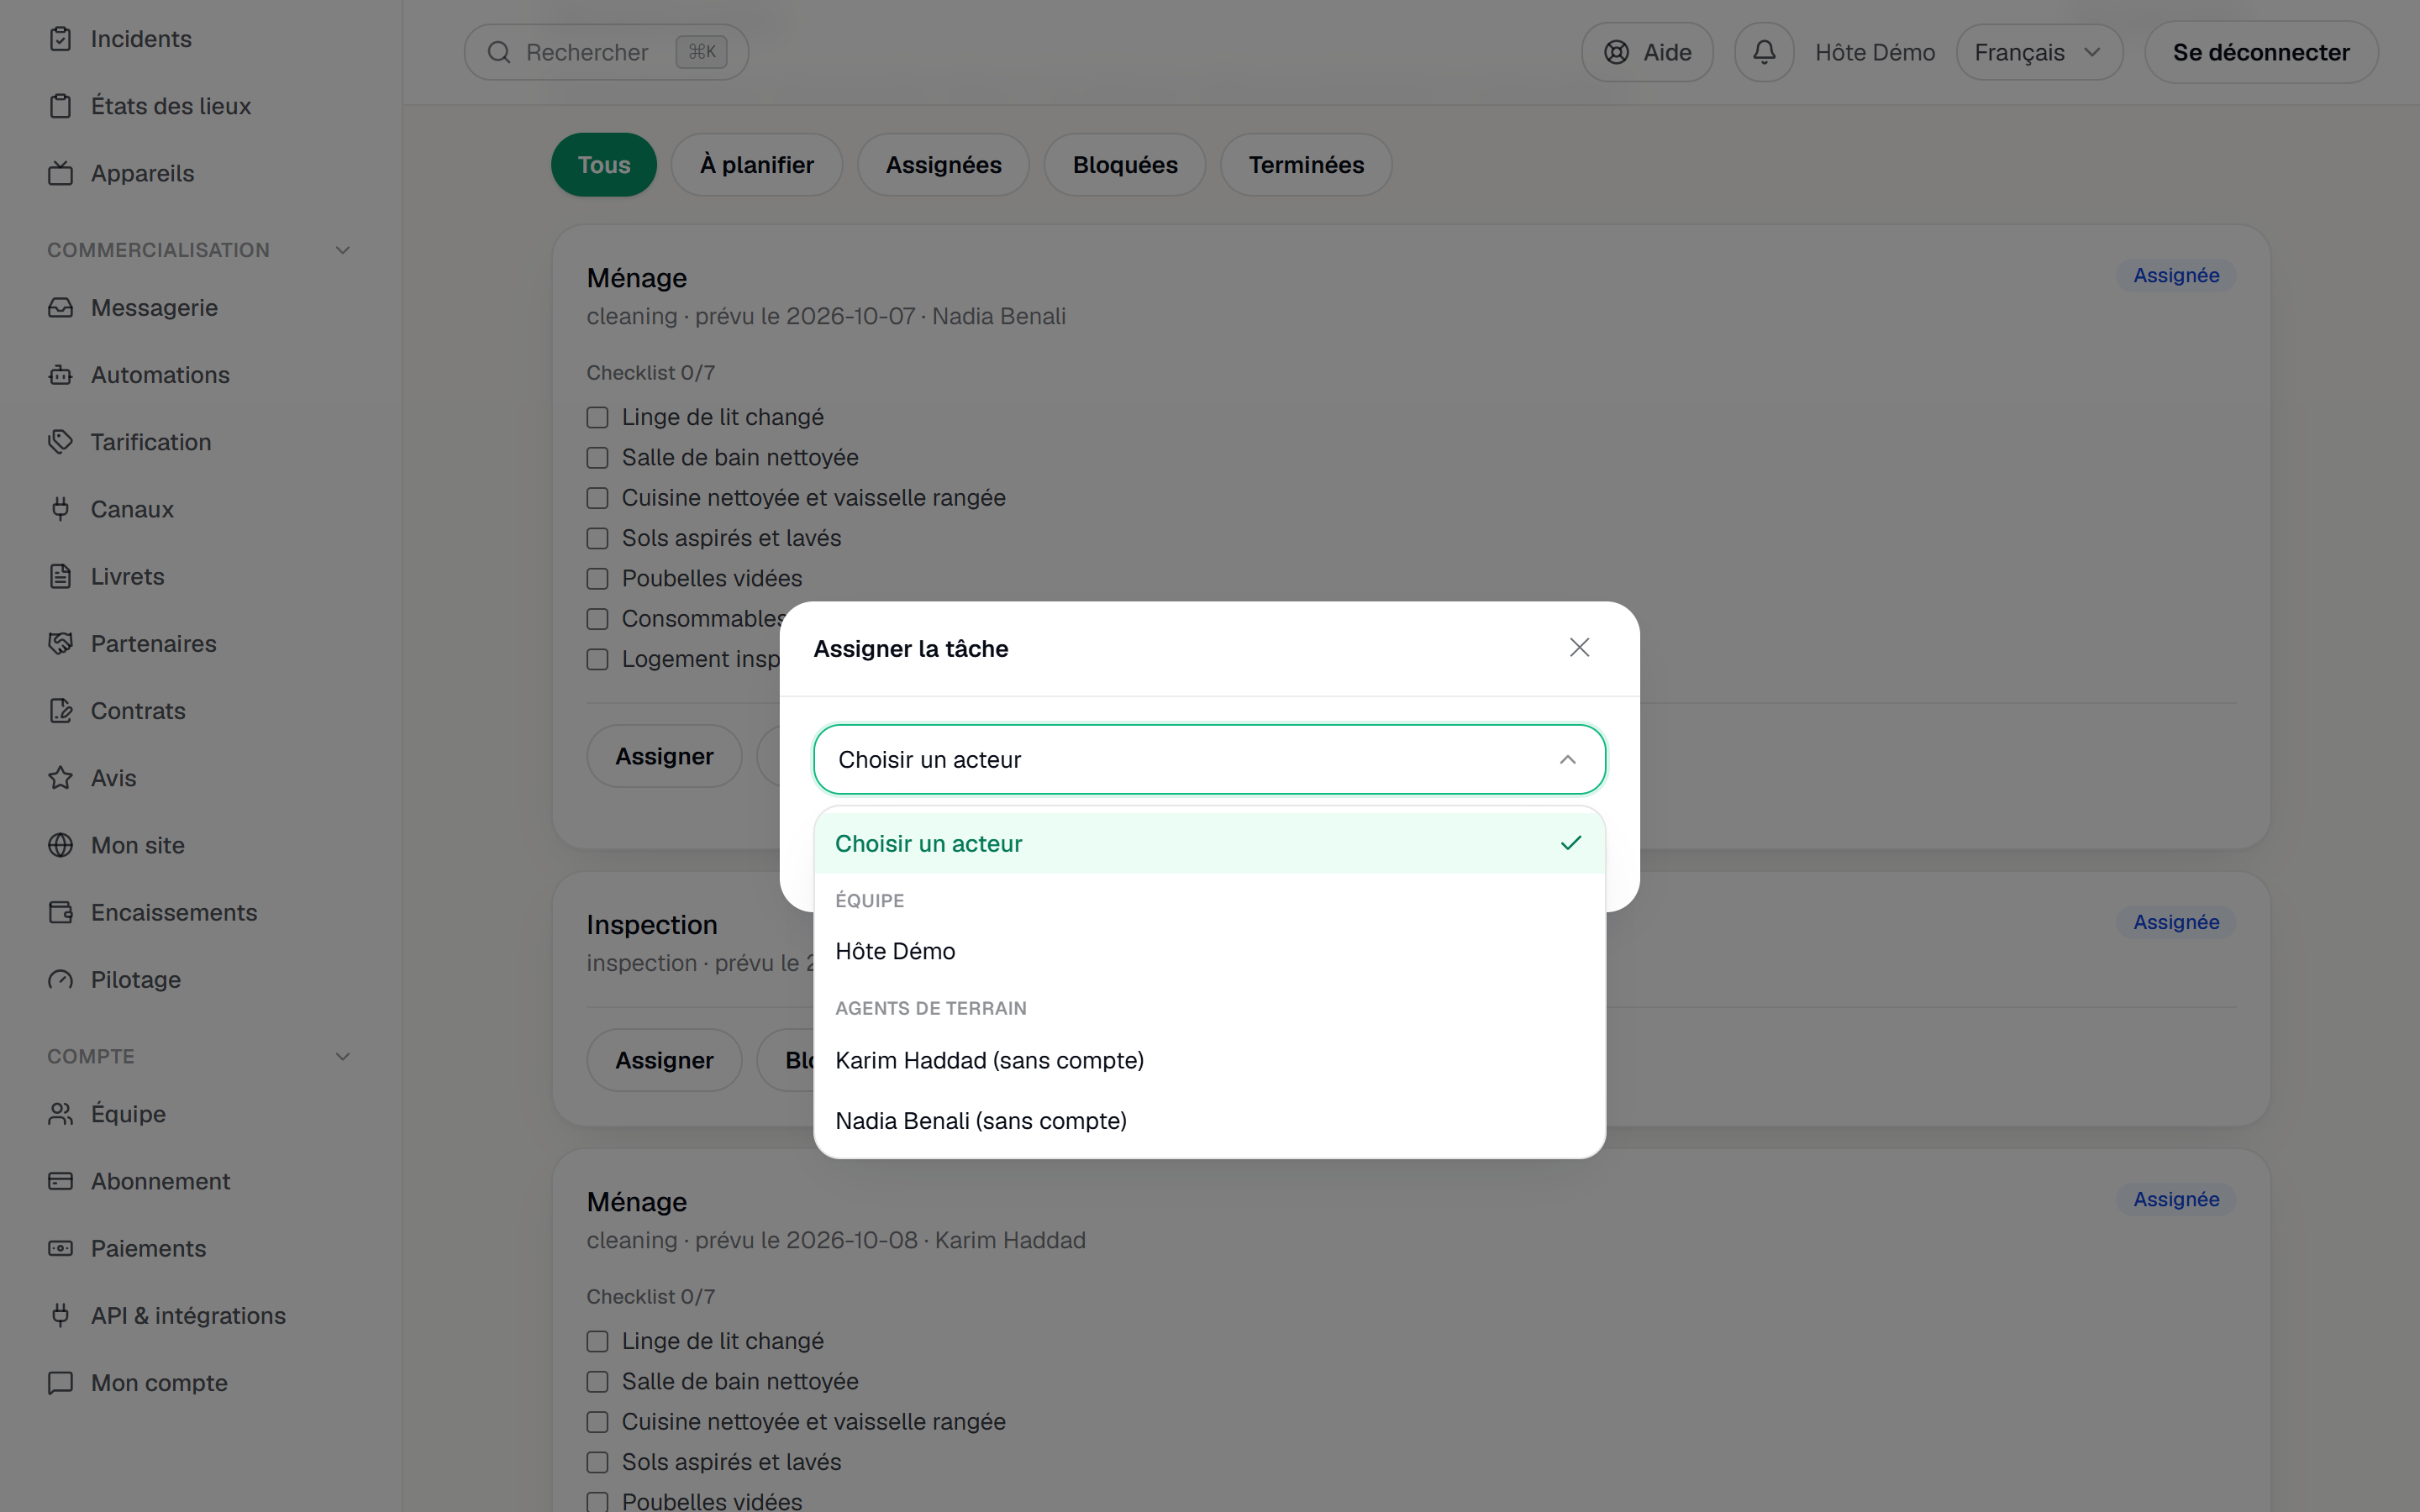Open Messagerie inbox icon
Image resolution: width=2420 pixels, height=1512 pixels.
coord(60,308)
